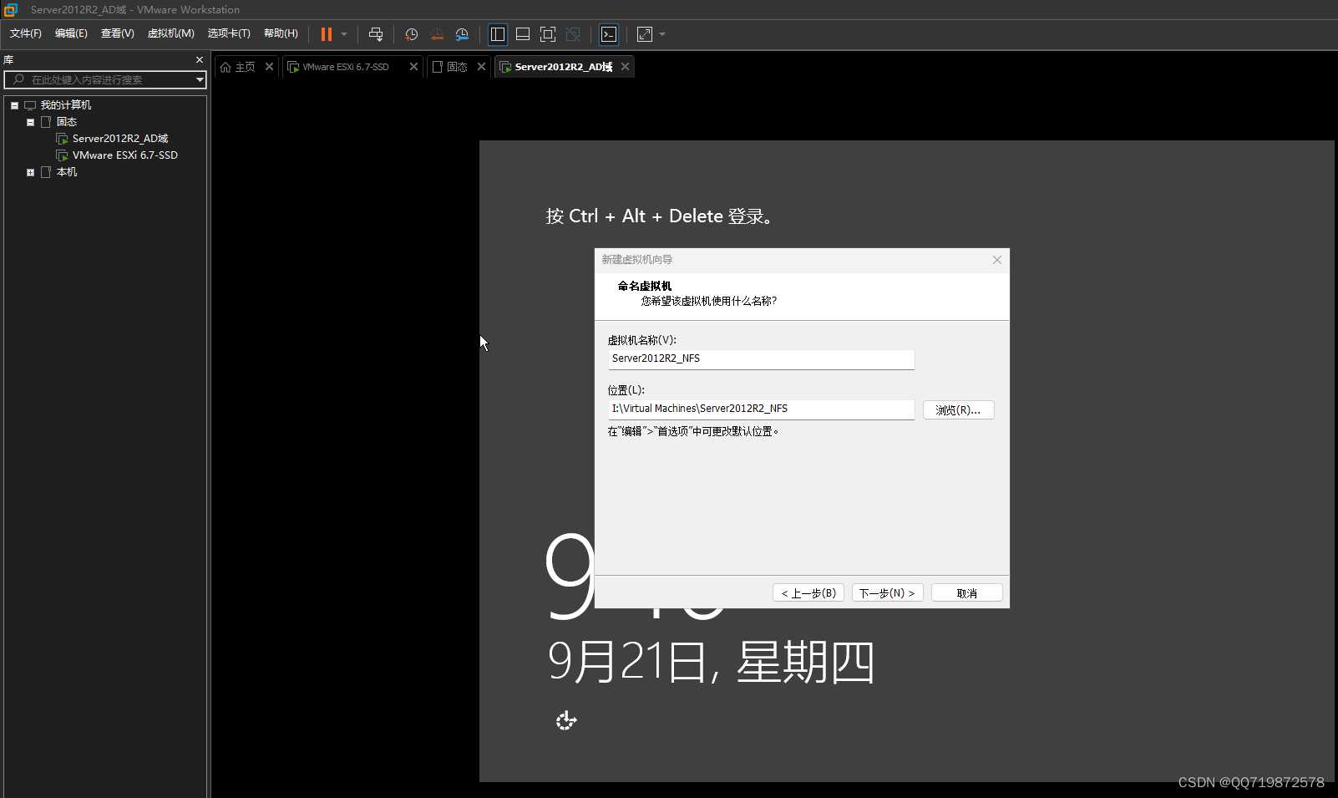Open the console view icon
This screenshot has width=1338, height=798.
tap(609, 34)
